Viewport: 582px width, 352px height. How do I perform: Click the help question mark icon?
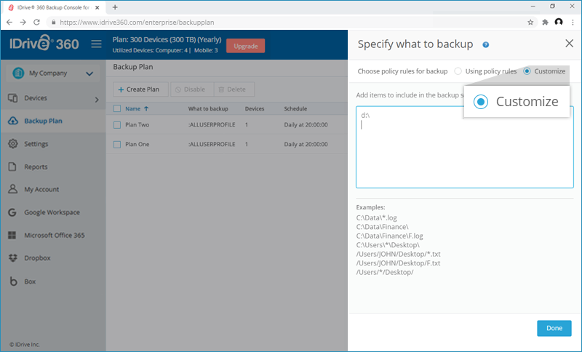tap(485, 44)
